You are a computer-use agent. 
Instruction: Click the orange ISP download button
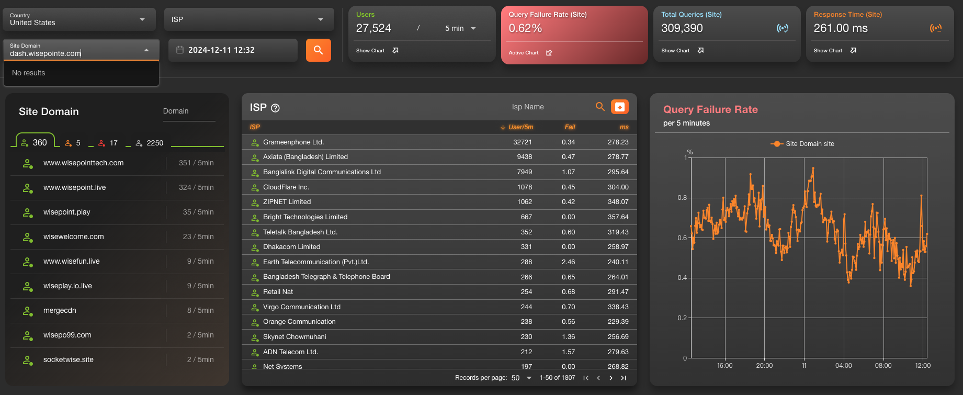click(620, 107)
